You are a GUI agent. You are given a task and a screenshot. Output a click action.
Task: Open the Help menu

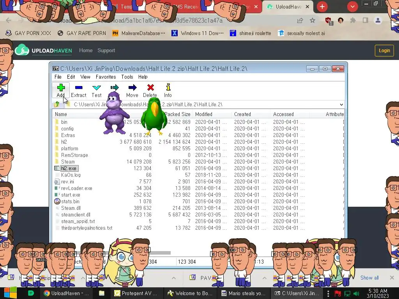point(143,77)
